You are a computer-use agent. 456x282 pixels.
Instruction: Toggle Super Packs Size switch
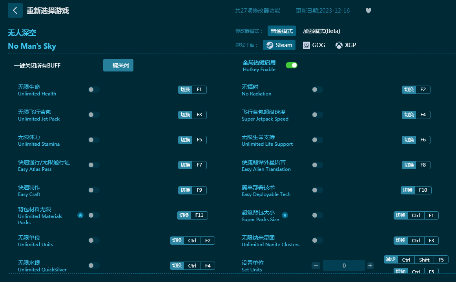pyautogui.click(x=317, y=215)
